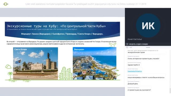Click the chat panel scrollbar
Viewport: 171px width, 96px height.
click(170, 91)
